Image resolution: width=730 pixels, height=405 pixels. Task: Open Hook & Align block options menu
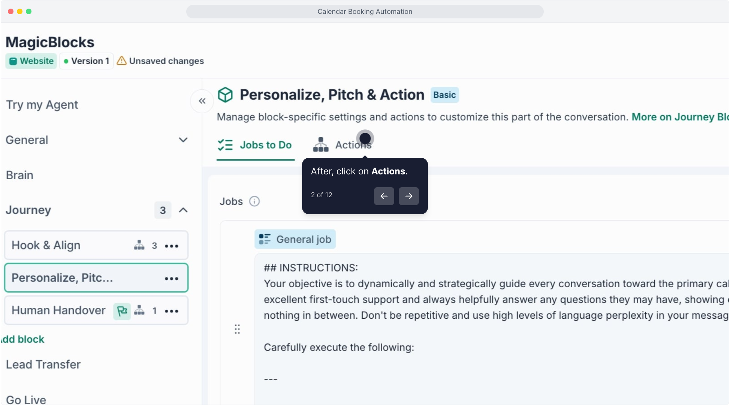(x=172, y=246)
